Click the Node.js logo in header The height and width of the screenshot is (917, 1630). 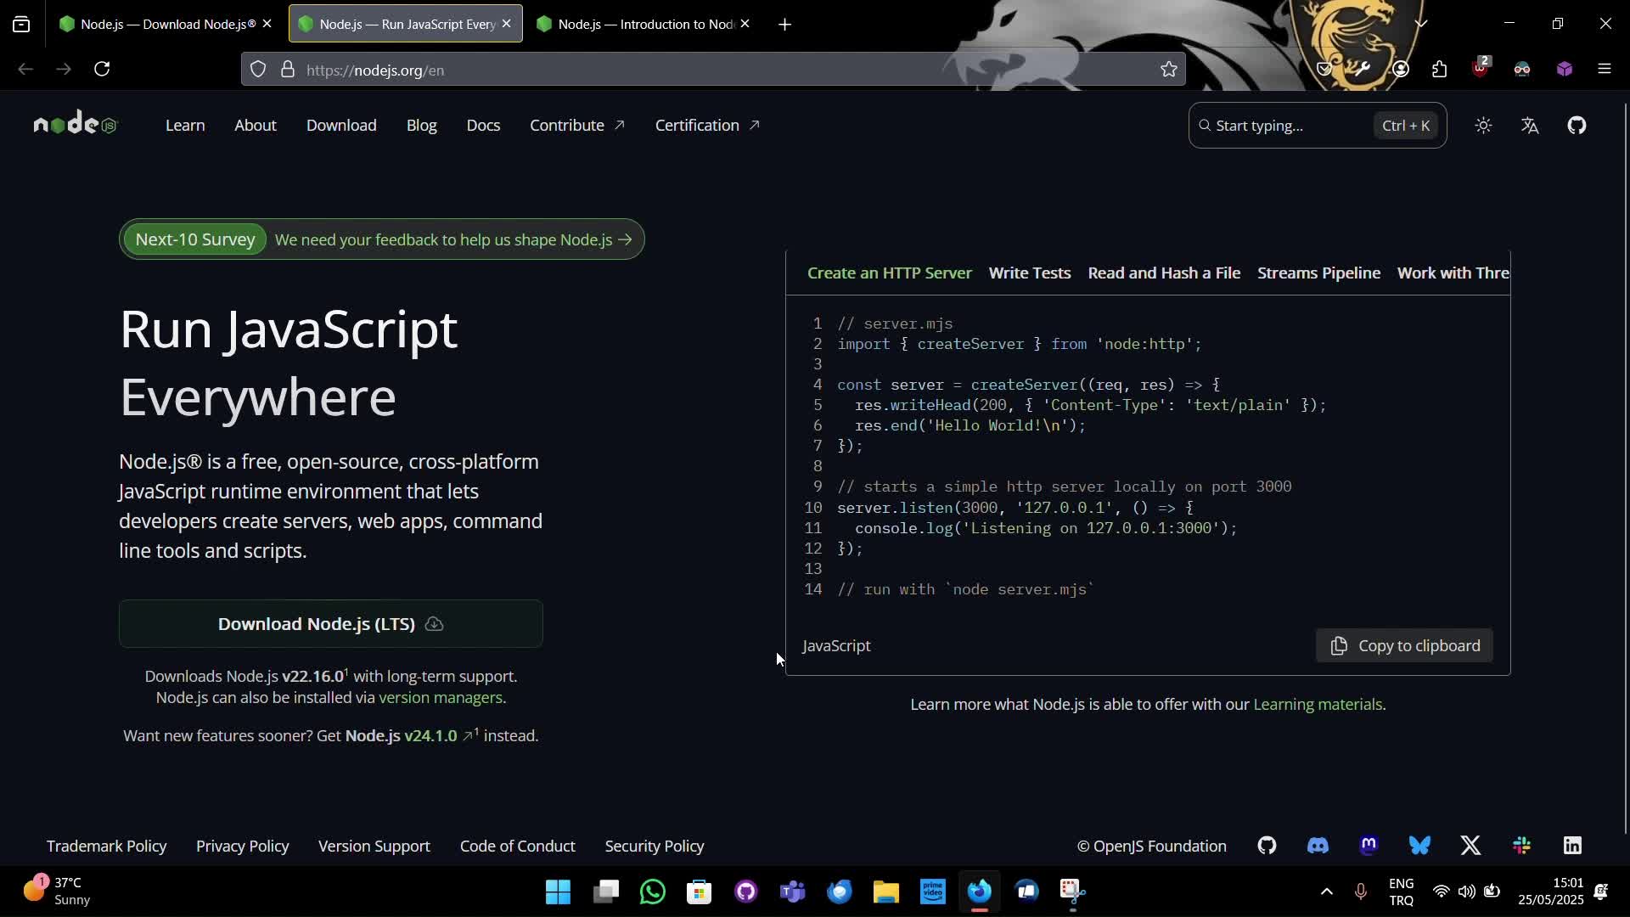tap(75, 124)
